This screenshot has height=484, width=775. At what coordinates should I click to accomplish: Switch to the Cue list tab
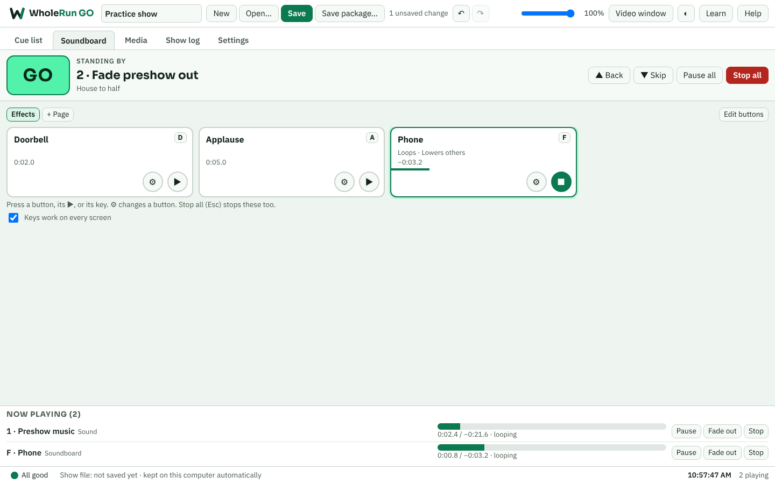pyautogui.click(x=29, y=40)
